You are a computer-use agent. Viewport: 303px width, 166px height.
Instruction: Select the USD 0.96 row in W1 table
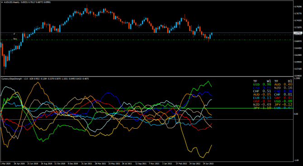(x=262, y=84)
